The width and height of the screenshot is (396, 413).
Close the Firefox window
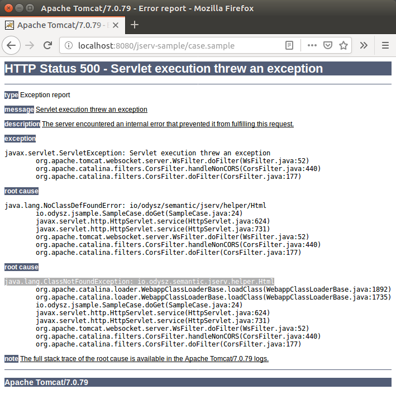point(8,8)
